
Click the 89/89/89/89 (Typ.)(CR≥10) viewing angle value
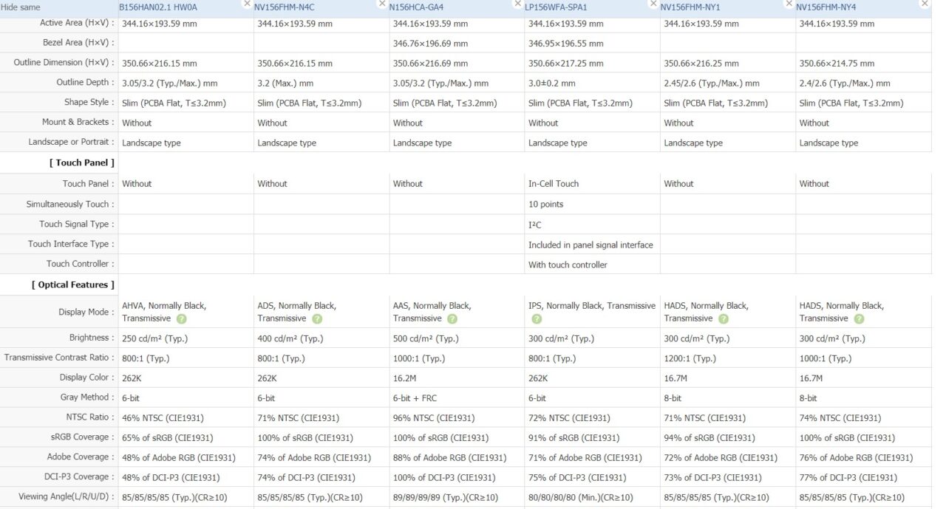(x=446, y=498)
